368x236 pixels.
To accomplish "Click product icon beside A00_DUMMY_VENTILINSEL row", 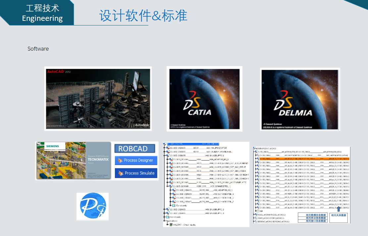I will [x=168, y=151].
